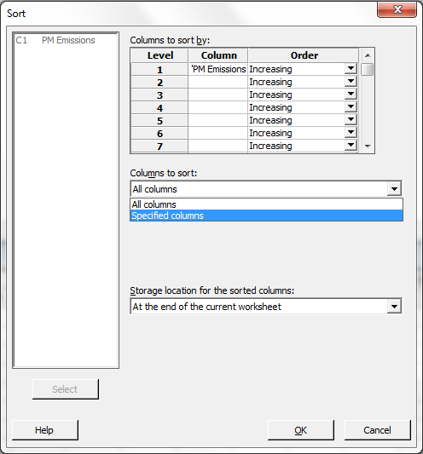
Task: Click the OK button
Action: [x=301, y=430]
